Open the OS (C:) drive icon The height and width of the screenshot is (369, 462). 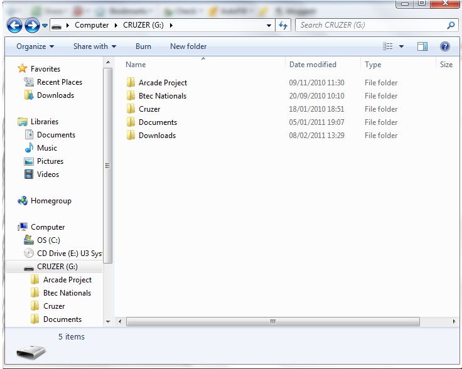coord(29,240)
